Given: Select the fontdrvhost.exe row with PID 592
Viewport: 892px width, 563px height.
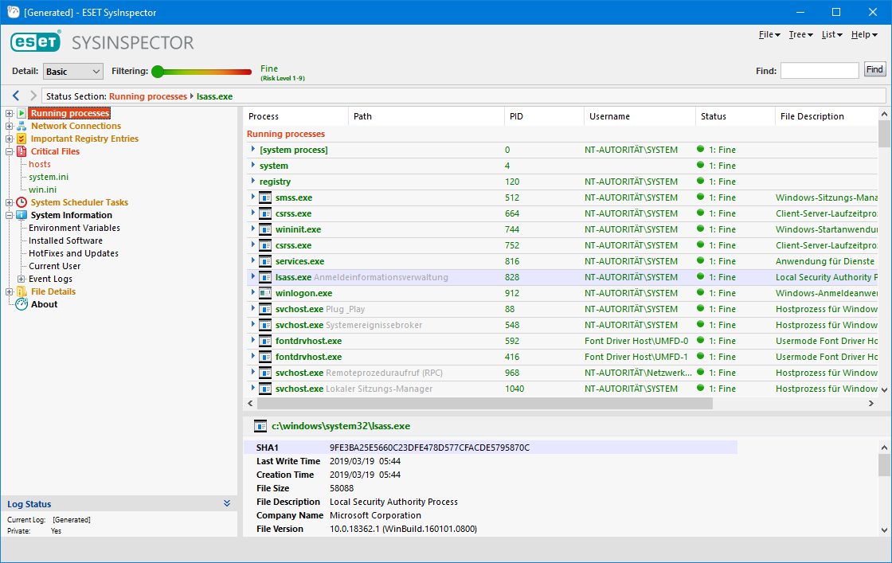Looking at the screenshot, I should click(x=561, y=341).
